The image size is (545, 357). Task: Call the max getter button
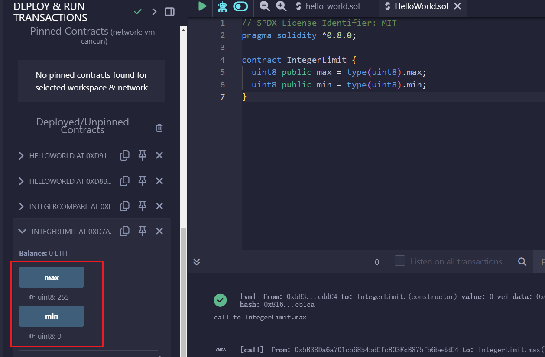[x=52, y=277]
